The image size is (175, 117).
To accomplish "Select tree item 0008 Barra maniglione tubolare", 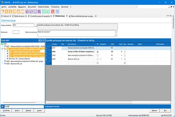I will (24, 61).
